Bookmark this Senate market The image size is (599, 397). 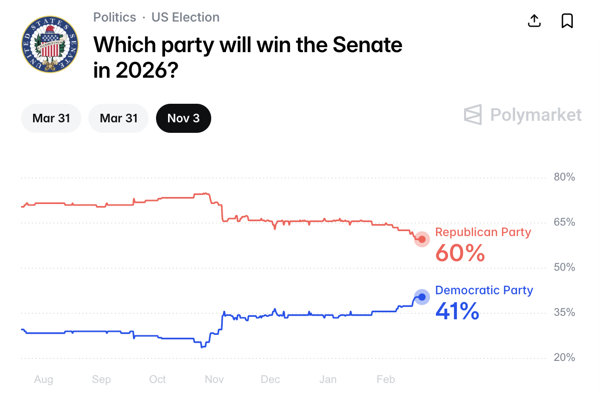[567, 21]
